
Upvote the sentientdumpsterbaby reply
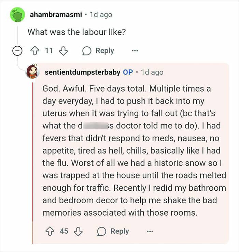(51, 232)
